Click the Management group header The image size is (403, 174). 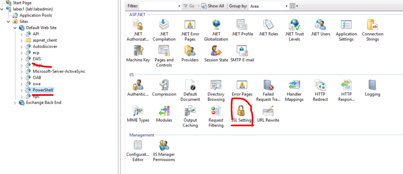(142, 135)
